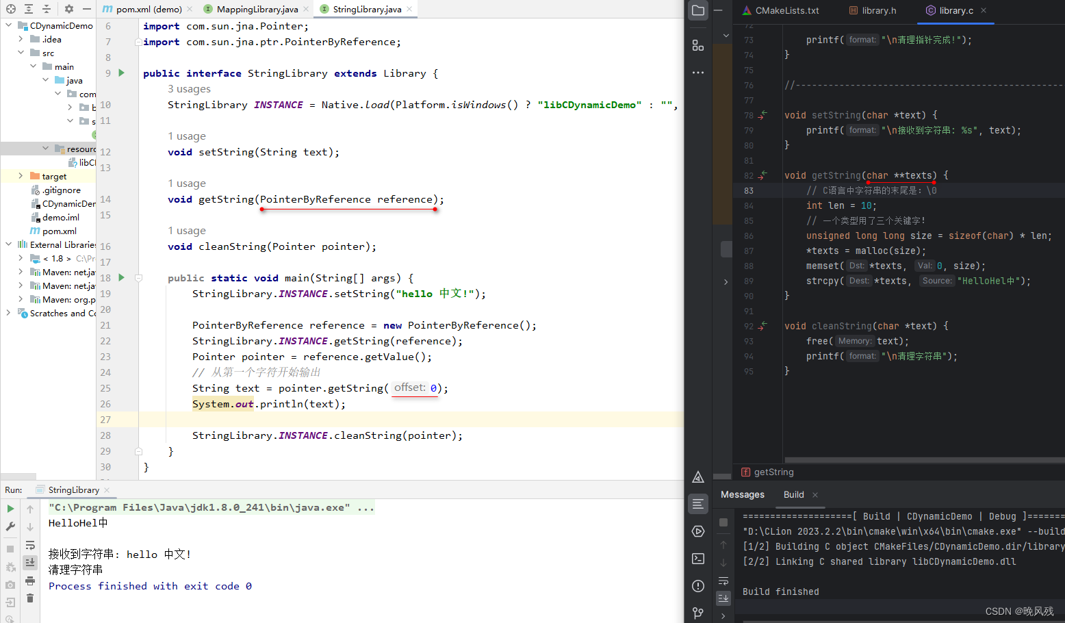The width and height of the screenshot is (1065, 623).
Task: Collapse the CDynamicDemo project root
Action: [8, 25]
